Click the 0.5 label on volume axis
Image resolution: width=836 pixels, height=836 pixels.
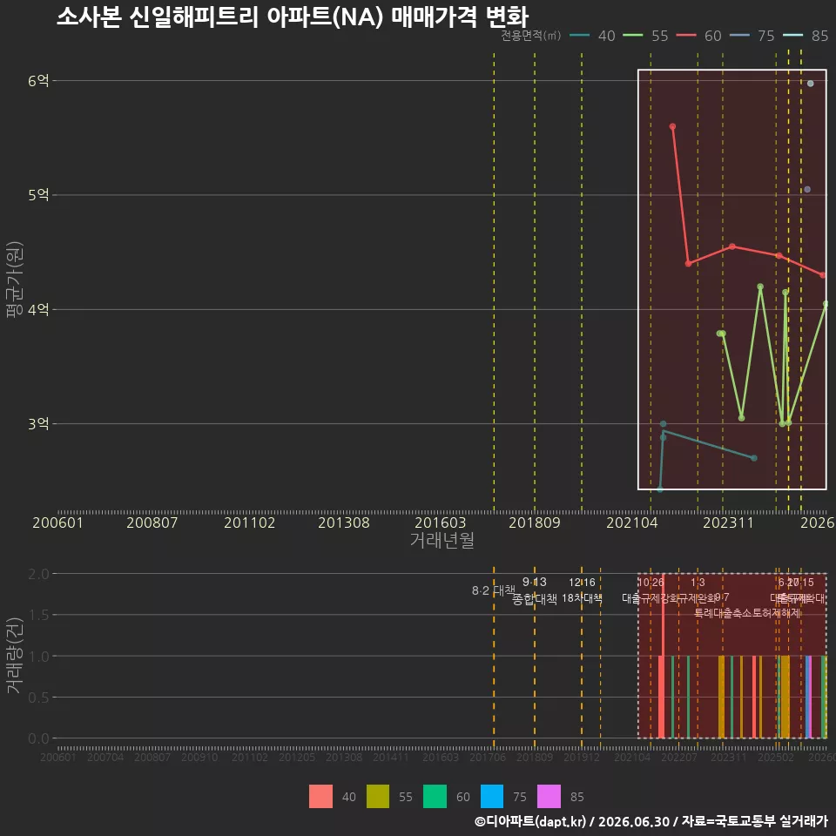pyautogui.click(x=38, y=698)
